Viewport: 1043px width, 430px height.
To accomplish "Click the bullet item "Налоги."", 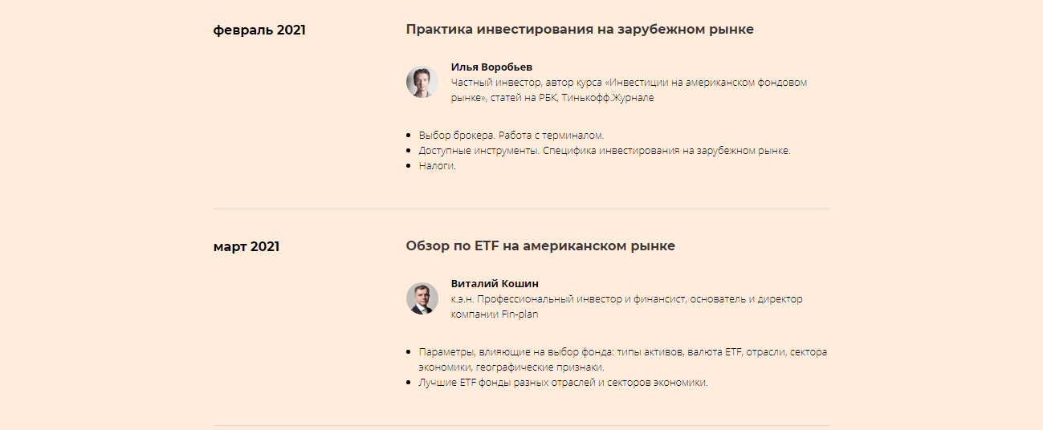I will [x=437, y=166].
